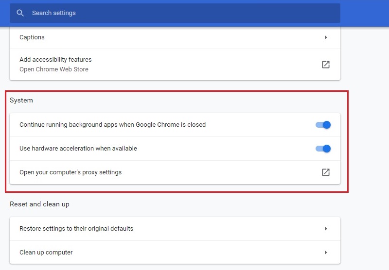Expand the Captions arrow chevron
Screen dimensions: 389x270
pos(326,37)
